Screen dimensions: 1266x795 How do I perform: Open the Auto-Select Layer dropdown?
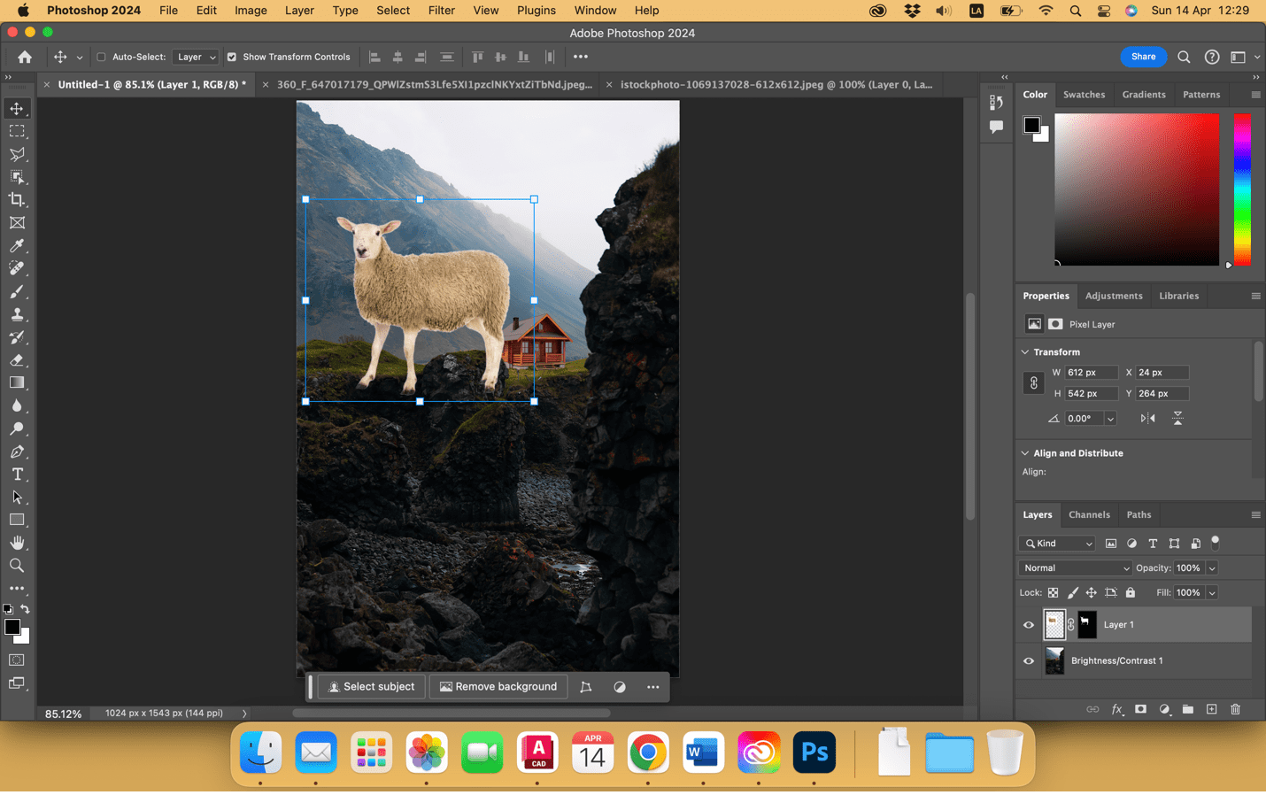(x=196, y=57)
